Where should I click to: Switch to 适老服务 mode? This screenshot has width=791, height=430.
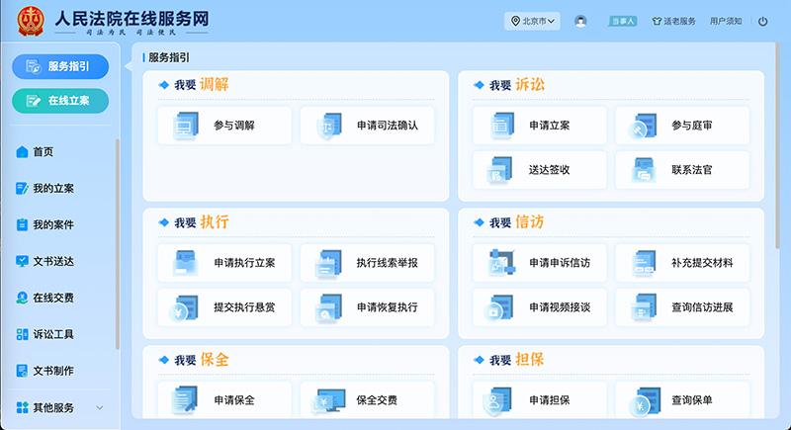tap(673, 21)
